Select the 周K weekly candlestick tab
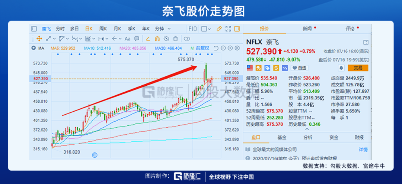Viewport: 402px width, 184px height. pos(103,29)
